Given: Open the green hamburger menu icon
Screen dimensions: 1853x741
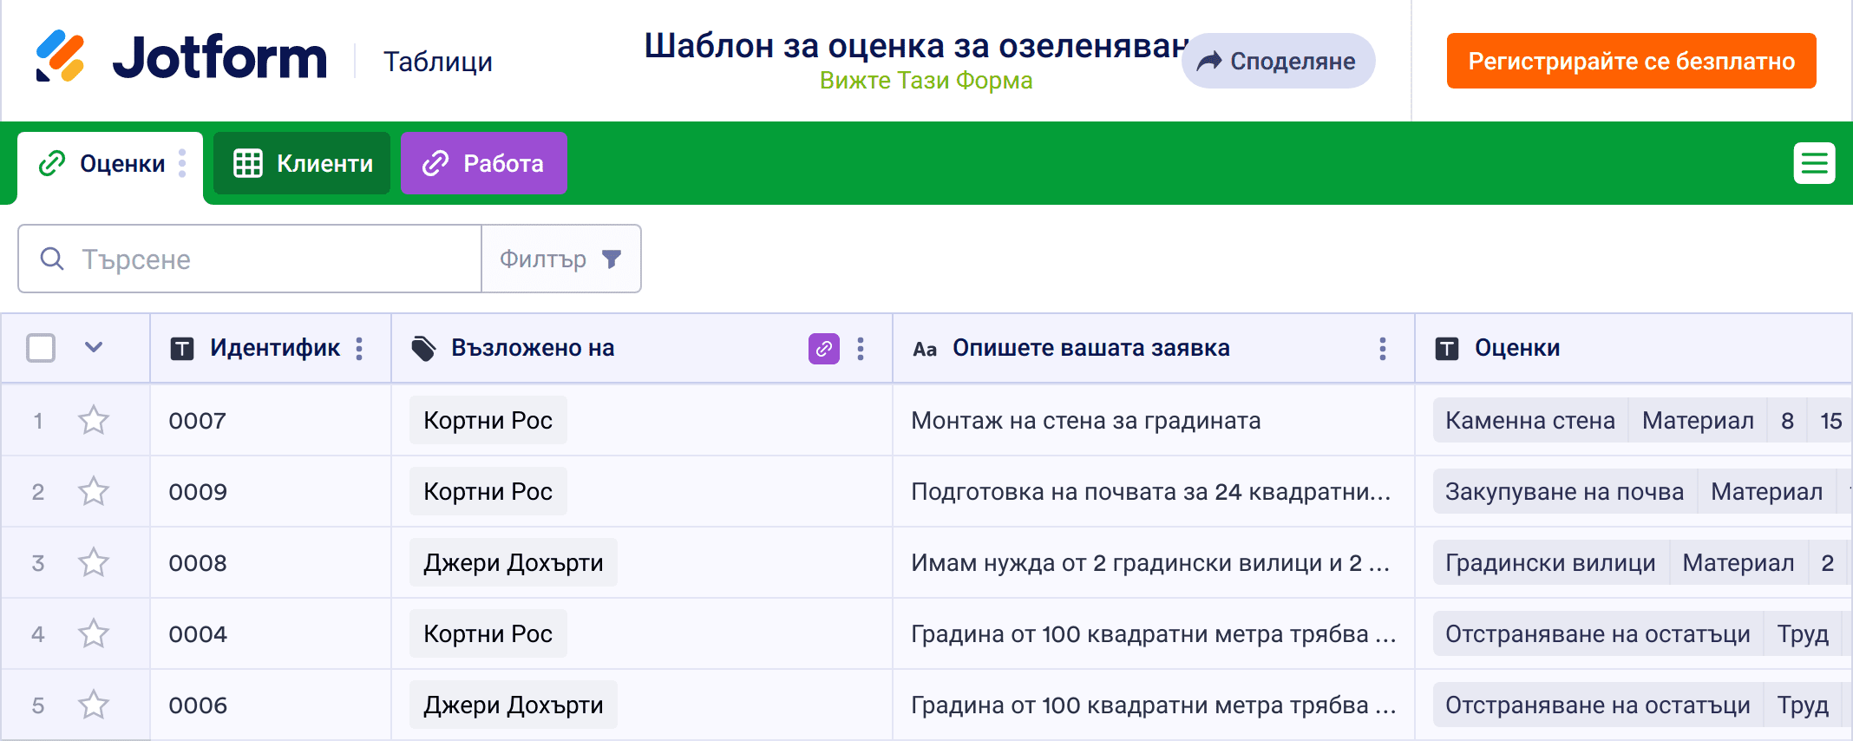Looking at the screenshot, I should coord(1814,163).
